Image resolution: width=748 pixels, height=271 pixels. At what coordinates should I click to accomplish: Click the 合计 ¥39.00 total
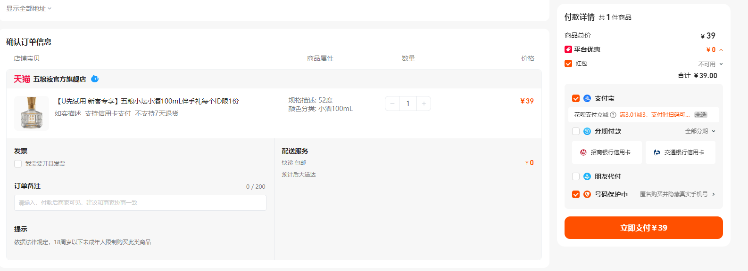(698, 75)
